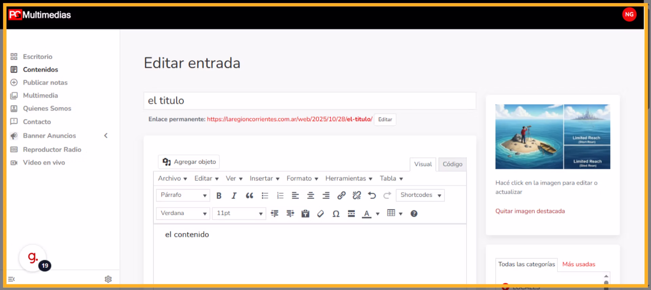Click the insert link icon
The height and width of the screenshot is (290, 651).
pyautogui.click(x=341, y=195)
